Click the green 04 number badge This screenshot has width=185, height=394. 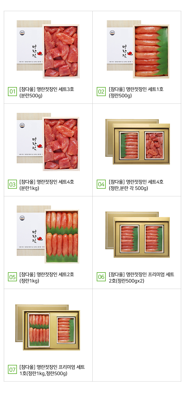click(x=101, y=184)
